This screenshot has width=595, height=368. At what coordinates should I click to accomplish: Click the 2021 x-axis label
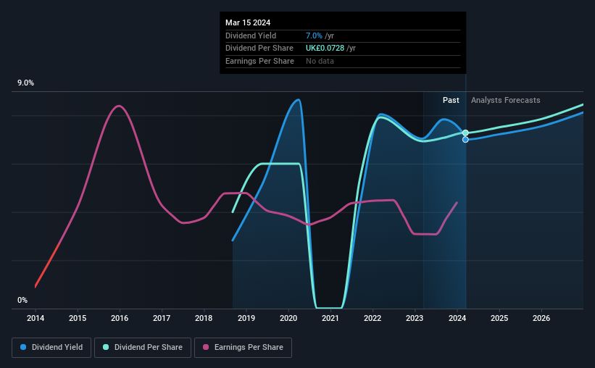coord(330,318)
